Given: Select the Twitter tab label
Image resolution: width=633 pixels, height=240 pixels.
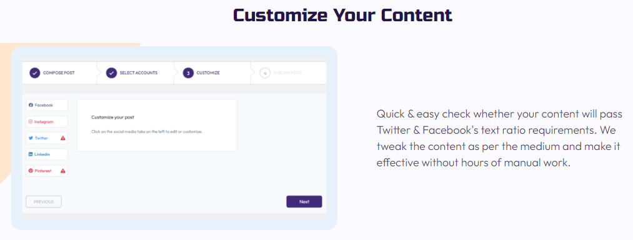Looking at the screenshot, I should pos(41,138).
